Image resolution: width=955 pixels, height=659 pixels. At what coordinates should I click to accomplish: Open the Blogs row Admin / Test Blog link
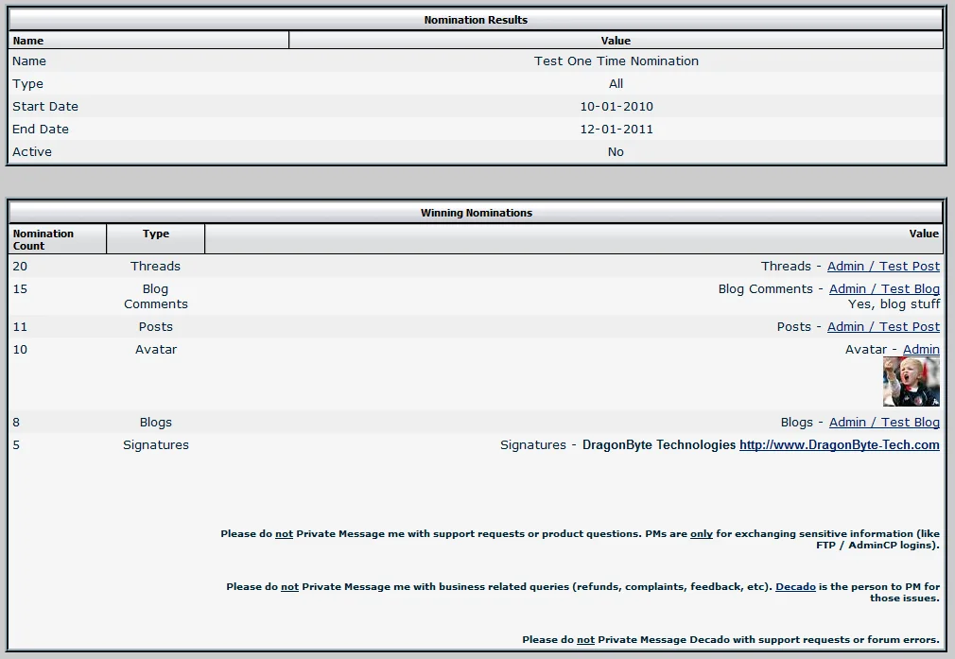pyautogui.click(x=884, y=422)
